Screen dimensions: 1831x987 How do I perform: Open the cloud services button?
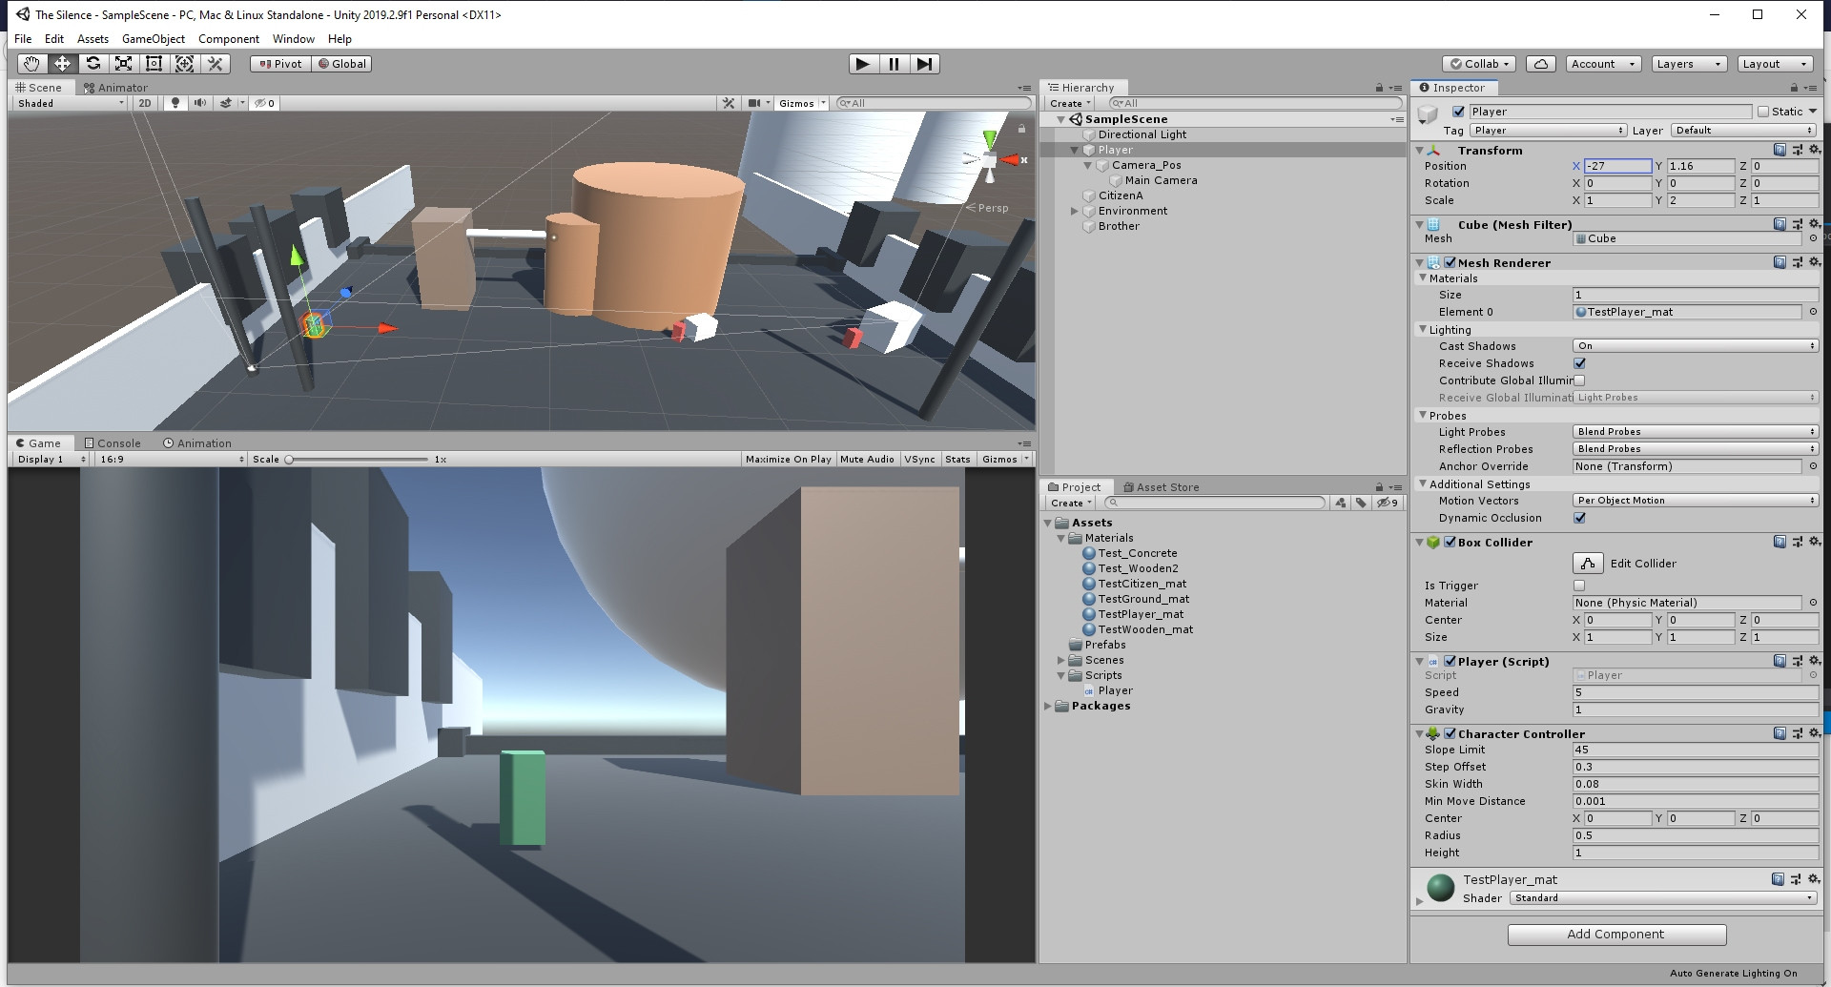coord(1541,64)
